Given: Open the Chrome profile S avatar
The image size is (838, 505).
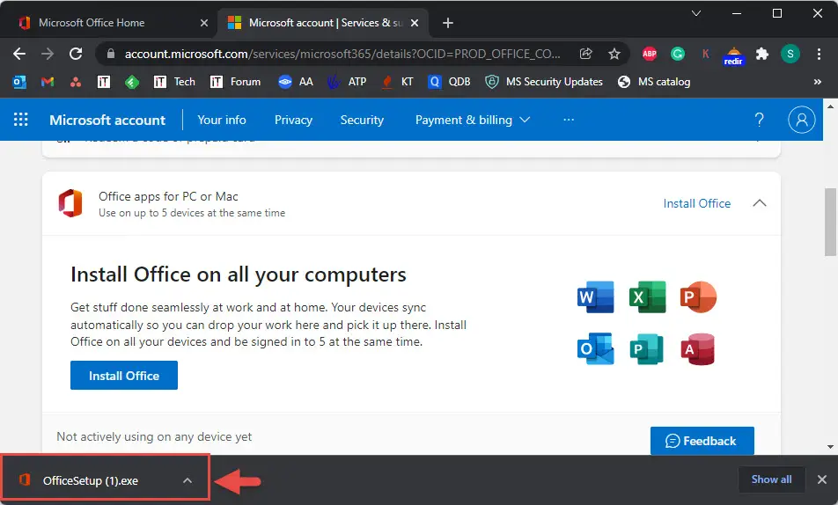Looking at the screenshot, I should click(790, 54).
